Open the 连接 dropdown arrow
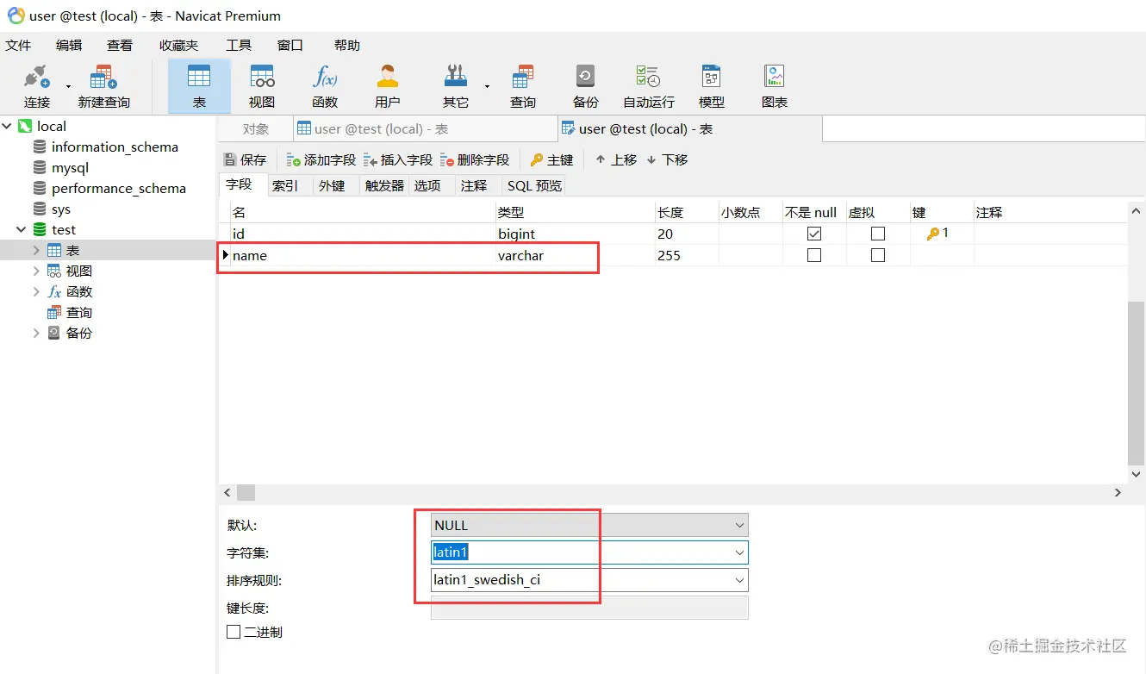This screenshot has height=674, width=1146. pyautogui.click(x=68, y=86)
